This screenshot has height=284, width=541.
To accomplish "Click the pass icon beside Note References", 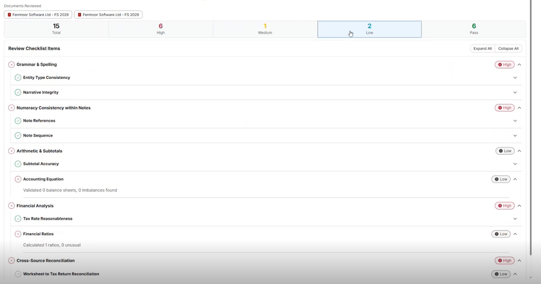I will coord(18,121).
